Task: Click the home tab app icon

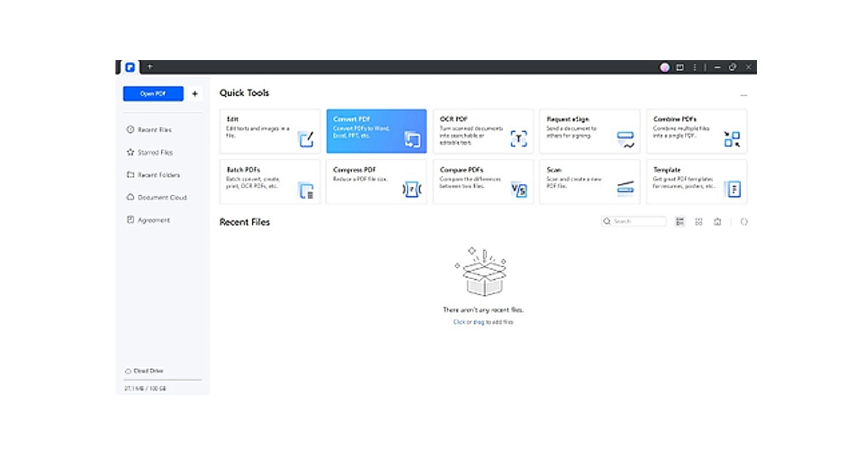Action: pos(130,67)
